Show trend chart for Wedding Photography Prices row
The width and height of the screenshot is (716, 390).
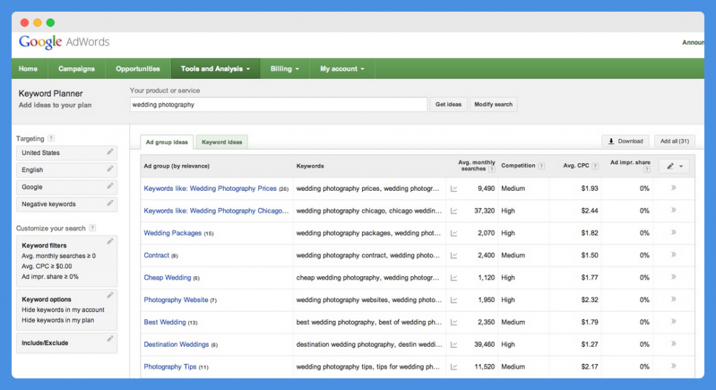point(454,189)
